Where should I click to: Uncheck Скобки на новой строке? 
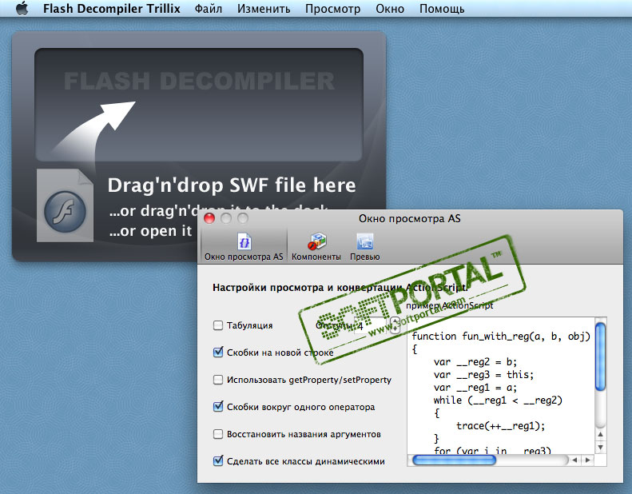click(x=217, y=352)
